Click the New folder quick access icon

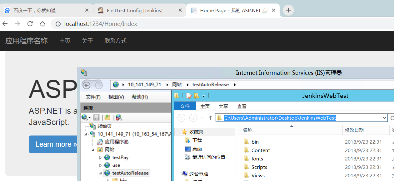197,96
